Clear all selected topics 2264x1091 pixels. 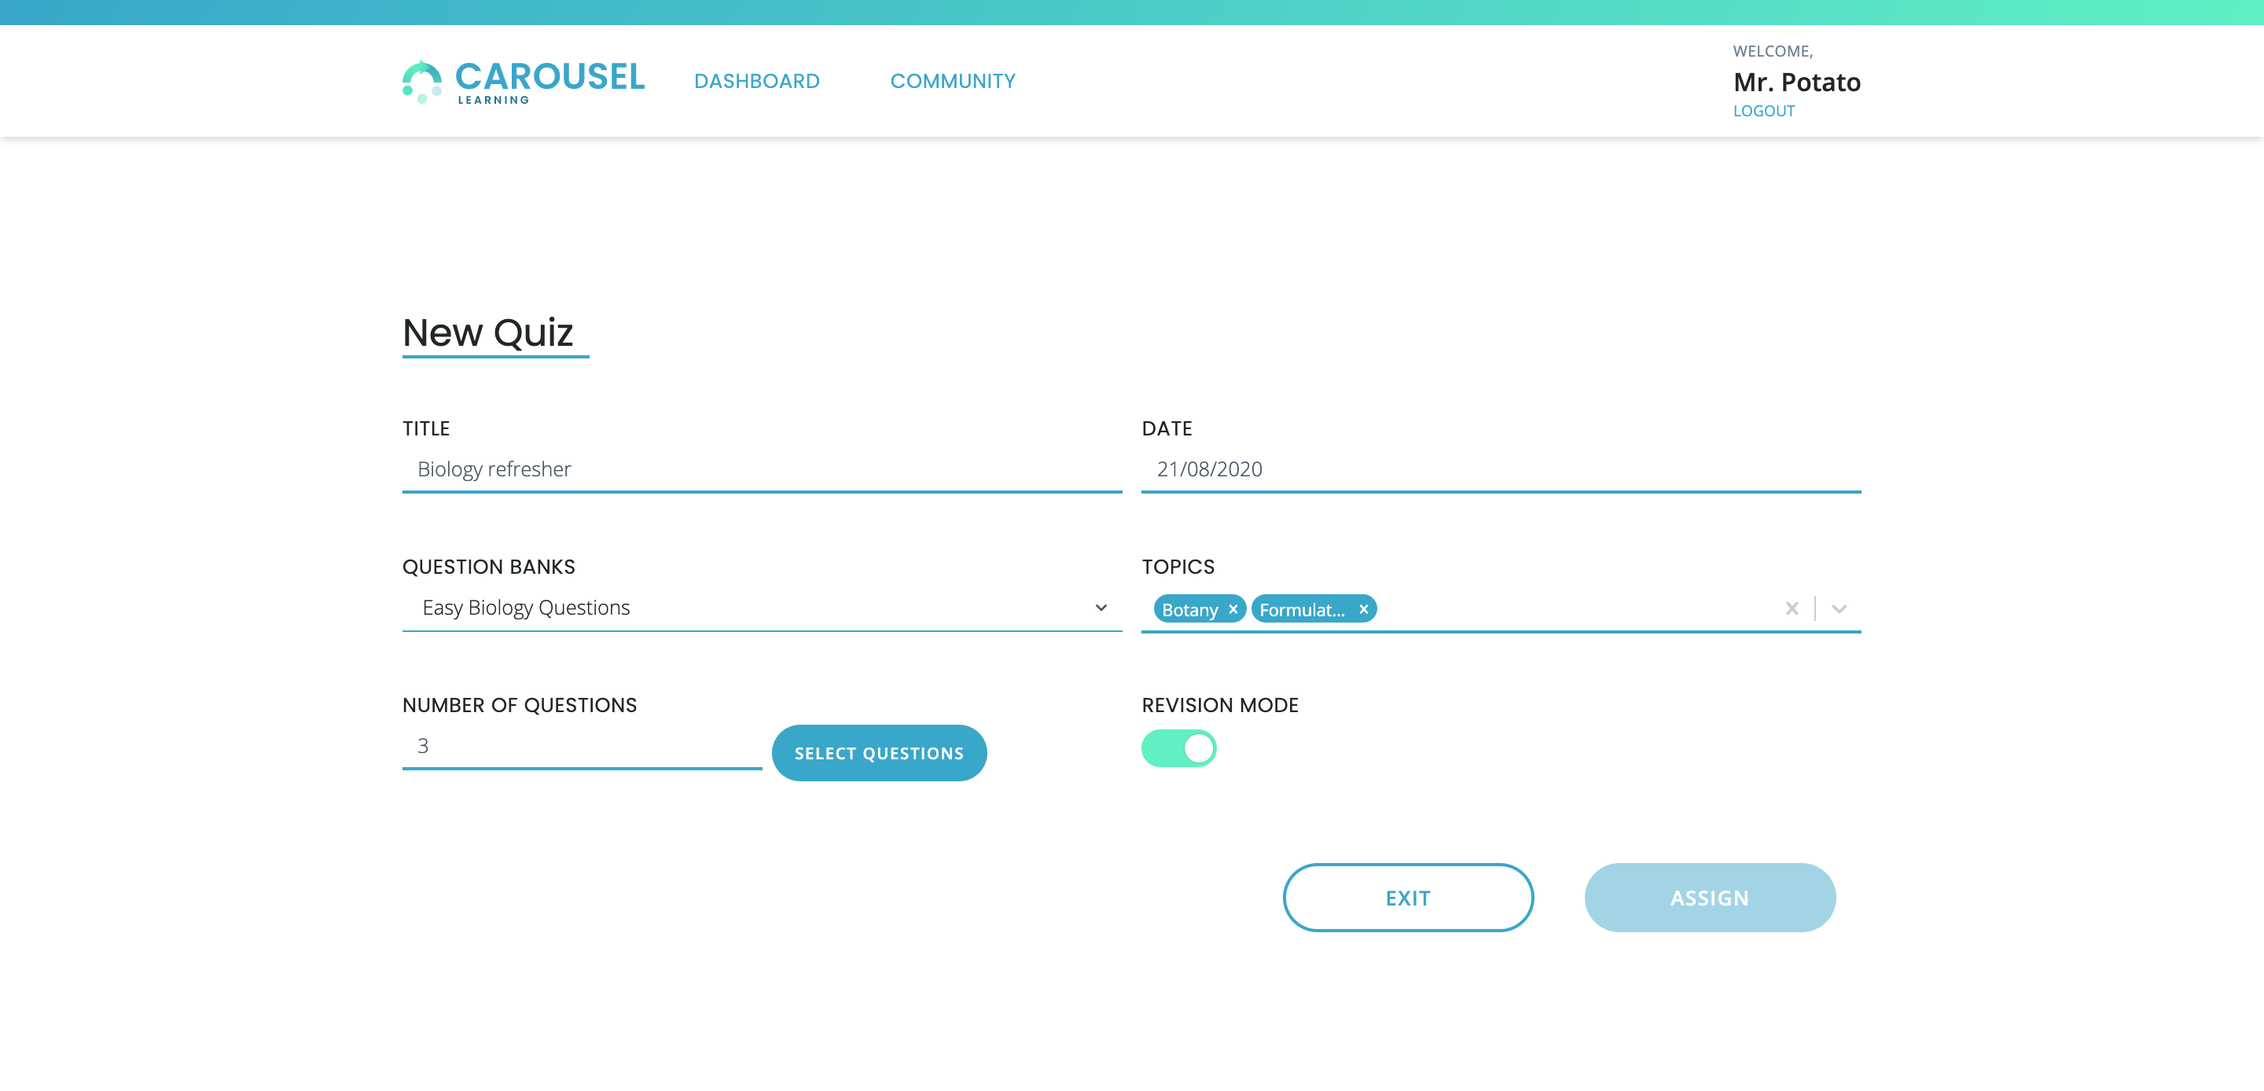[x=1792, y=608]
